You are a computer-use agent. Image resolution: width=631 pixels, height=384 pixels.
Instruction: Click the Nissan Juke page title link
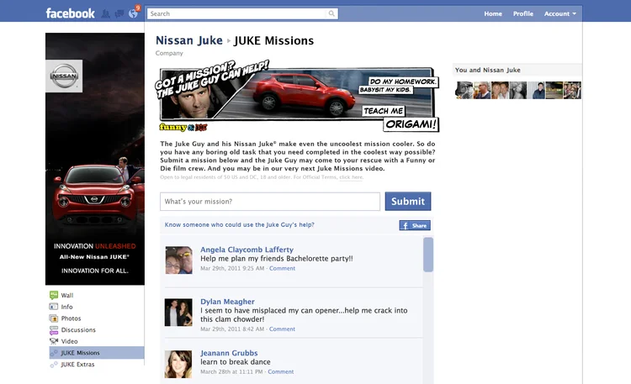pos(189,40)
